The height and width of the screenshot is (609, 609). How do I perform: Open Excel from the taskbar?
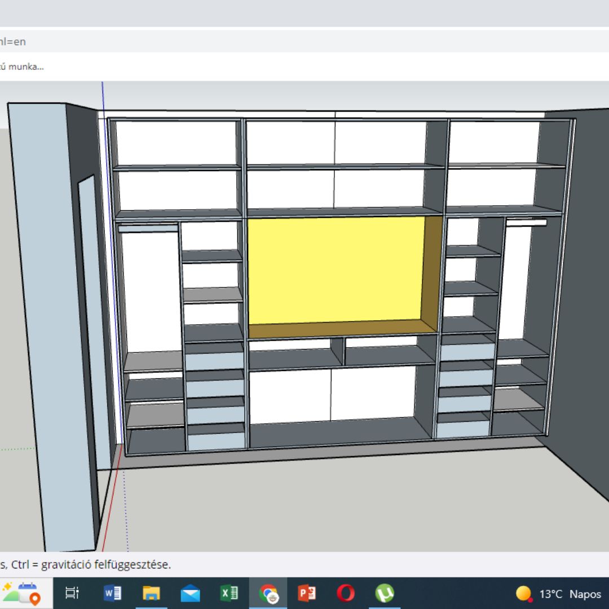point(230,593)
